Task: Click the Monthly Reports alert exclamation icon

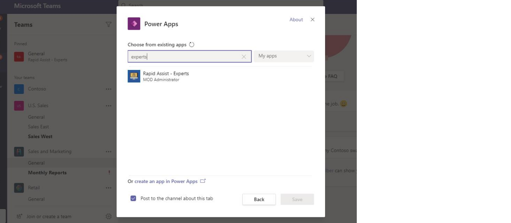Action: pos(109,173)
